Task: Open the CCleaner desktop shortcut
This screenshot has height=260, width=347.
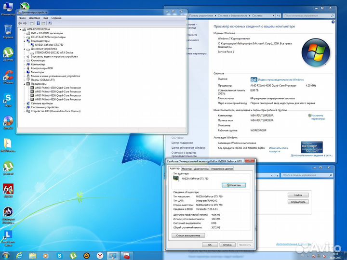Action: point(8,76)
